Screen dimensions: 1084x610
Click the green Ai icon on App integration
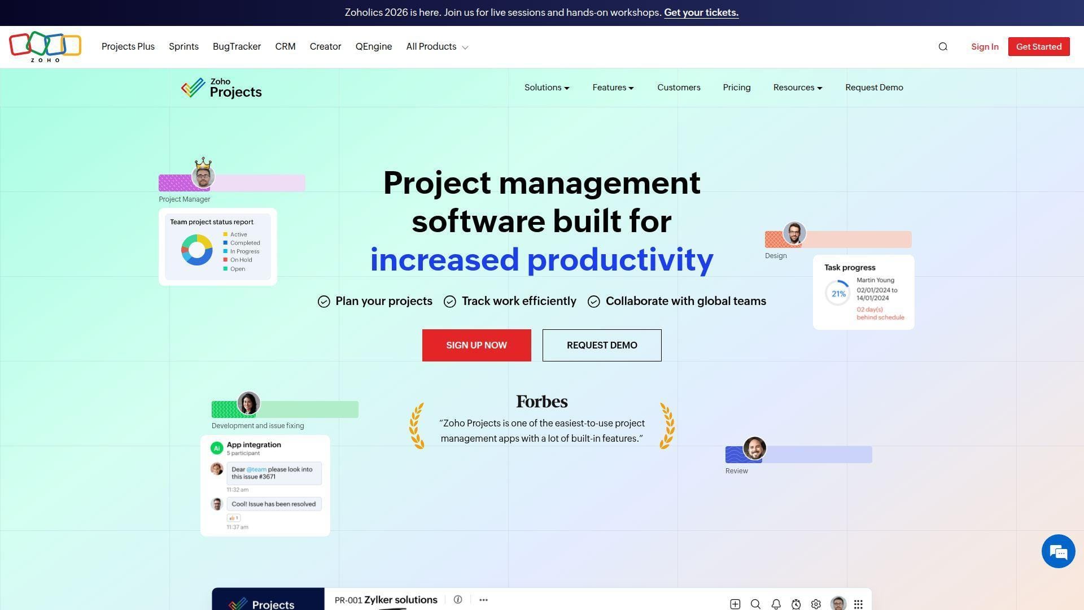pos(217,448)
